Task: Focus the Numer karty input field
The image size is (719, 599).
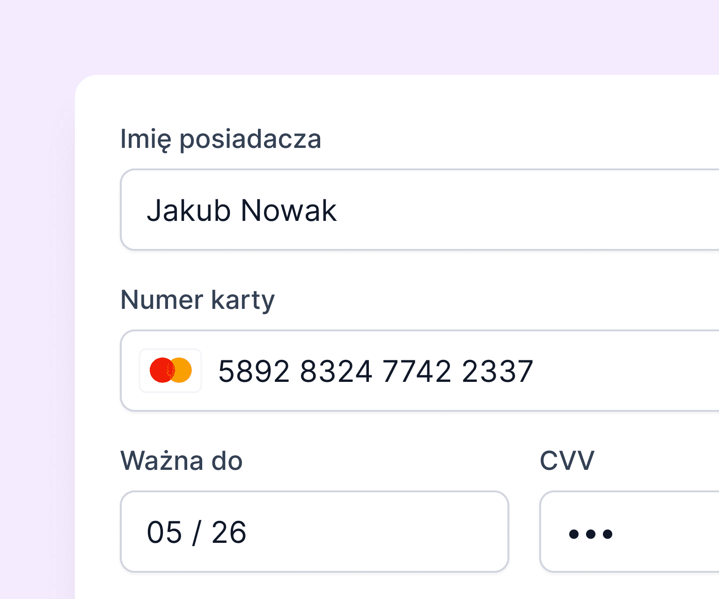Action: pyautogui.click(x=609, y=371)
